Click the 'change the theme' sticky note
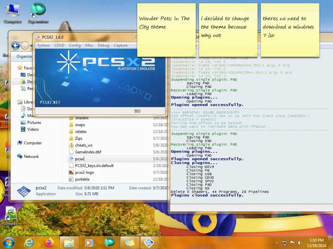 tap(228, 30)
